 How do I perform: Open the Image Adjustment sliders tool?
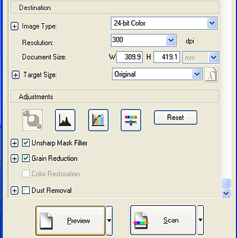(131, 120)
